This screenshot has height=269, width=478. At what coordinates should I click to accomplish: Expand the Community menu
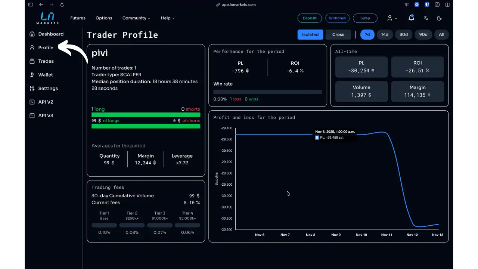click(x=136, y=18)
